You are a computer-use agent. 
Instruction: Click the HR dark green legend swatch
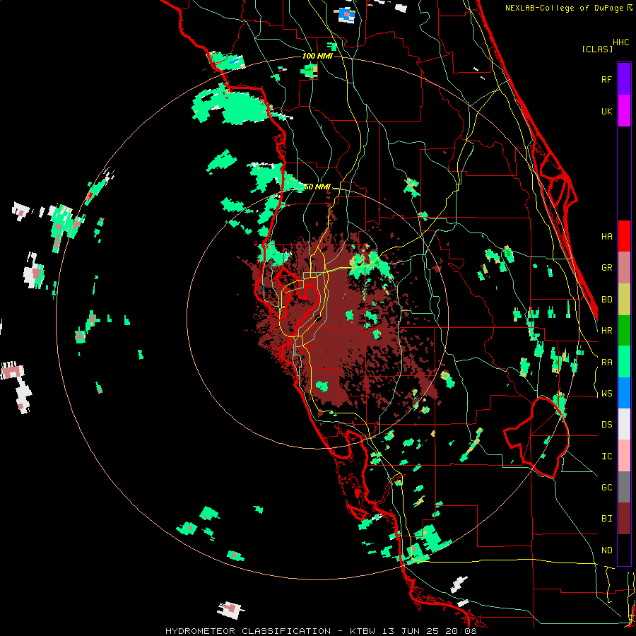(x=624, y=331)
